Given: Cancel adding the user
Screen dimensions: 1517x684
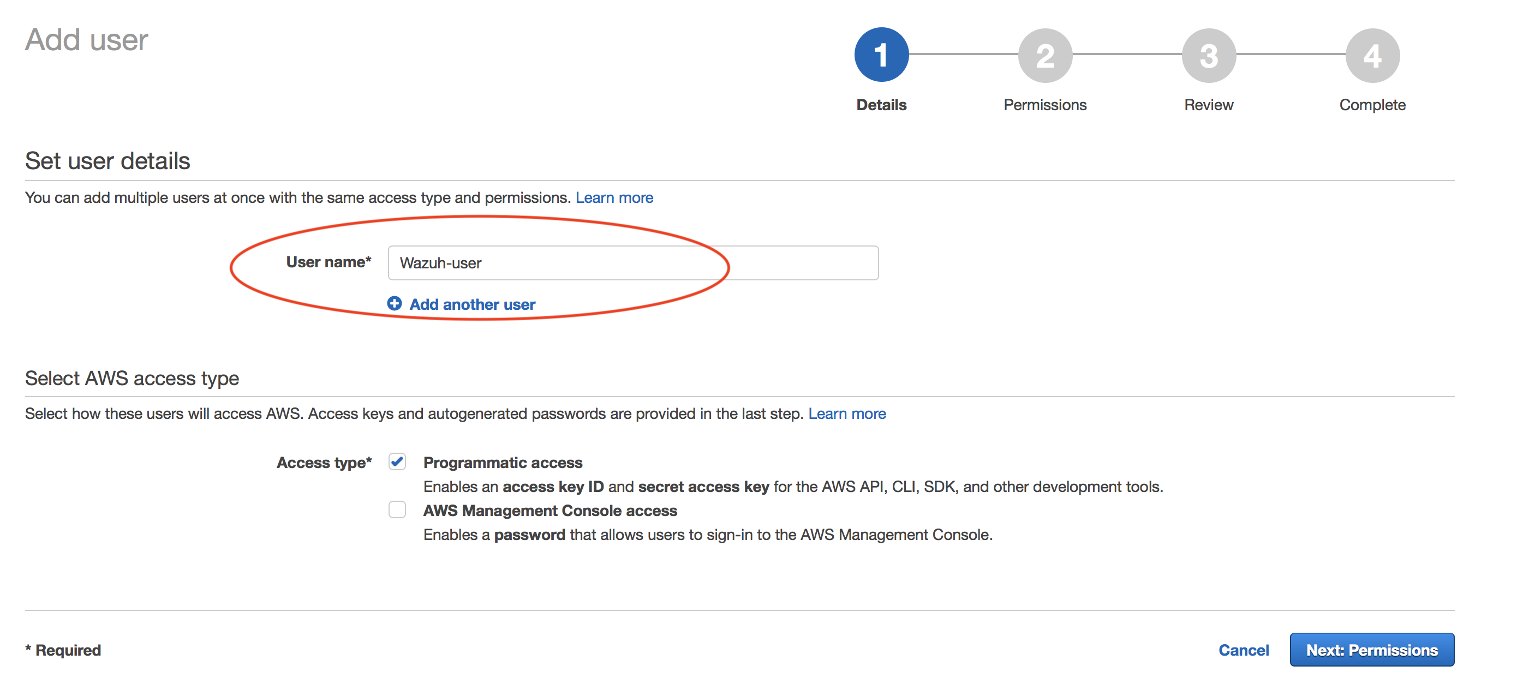Looking at the screenshot, I should pyautogui.click(x=1243, y=650).
